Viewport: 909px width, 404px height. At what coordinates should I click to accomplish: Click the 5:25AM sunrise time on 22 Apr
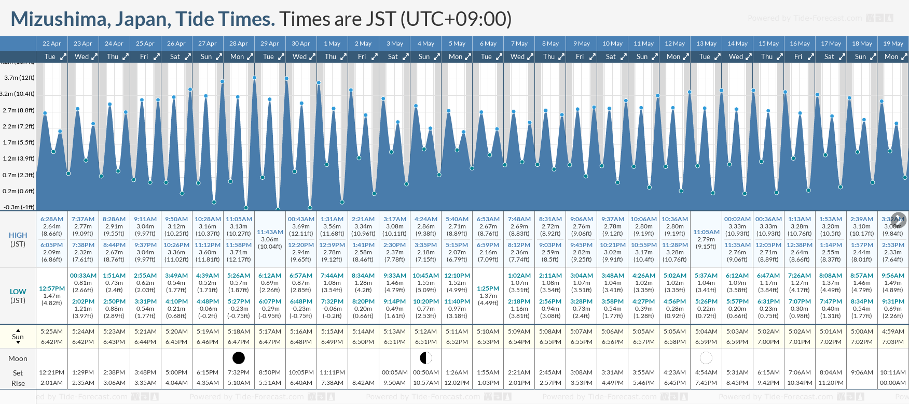point(52,331)
